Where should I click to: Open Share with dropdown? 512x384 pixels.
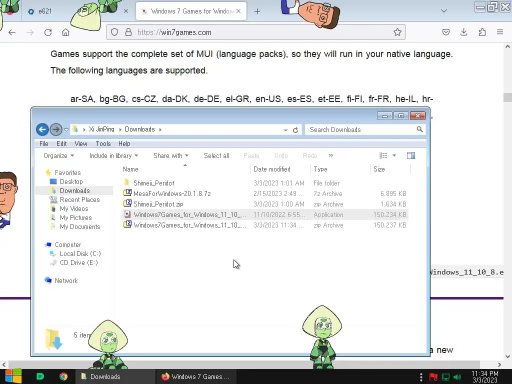(x=171, y=156)
